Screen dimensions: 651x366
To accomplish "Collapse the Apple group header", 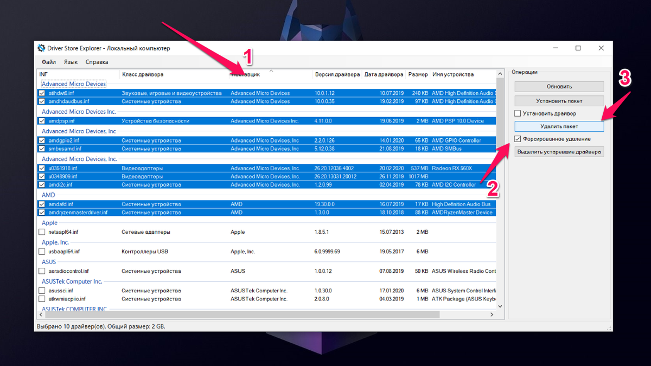I will click(49, 223).
